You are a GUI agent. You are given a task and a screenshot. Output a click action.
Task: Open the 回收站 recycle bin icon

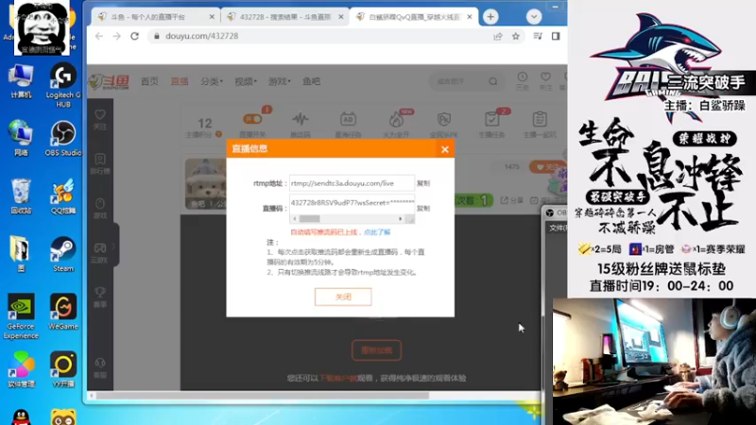(21, 196)
